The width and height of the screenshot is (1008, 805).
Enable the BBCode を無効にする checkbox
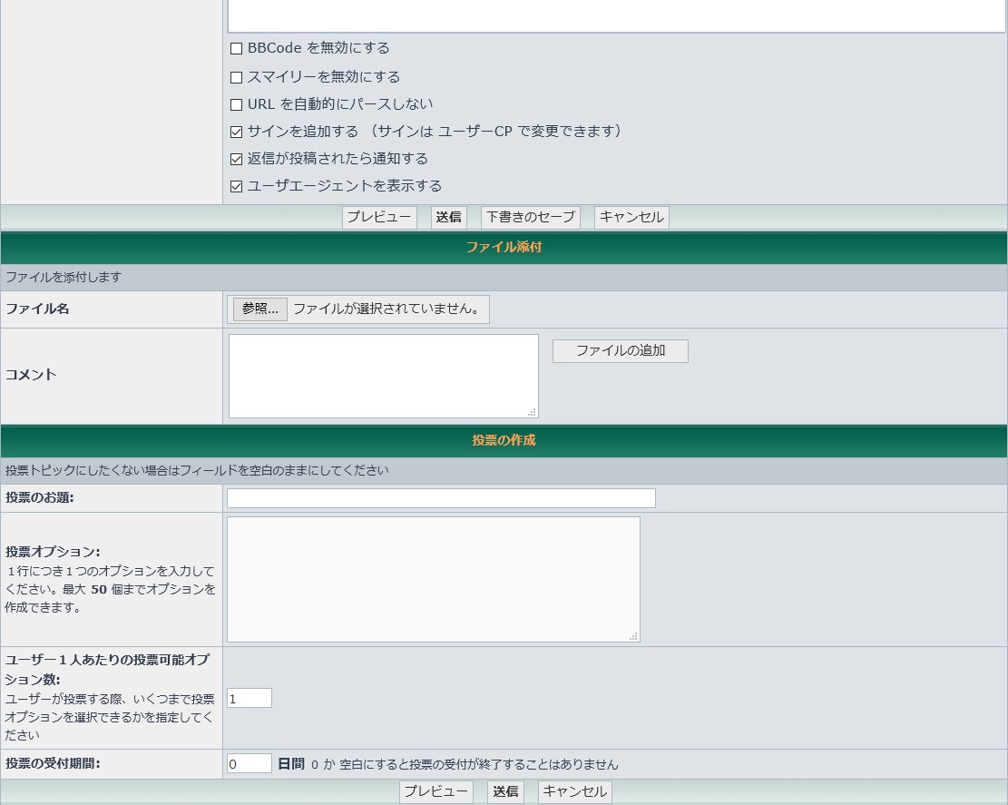(237, 49)
